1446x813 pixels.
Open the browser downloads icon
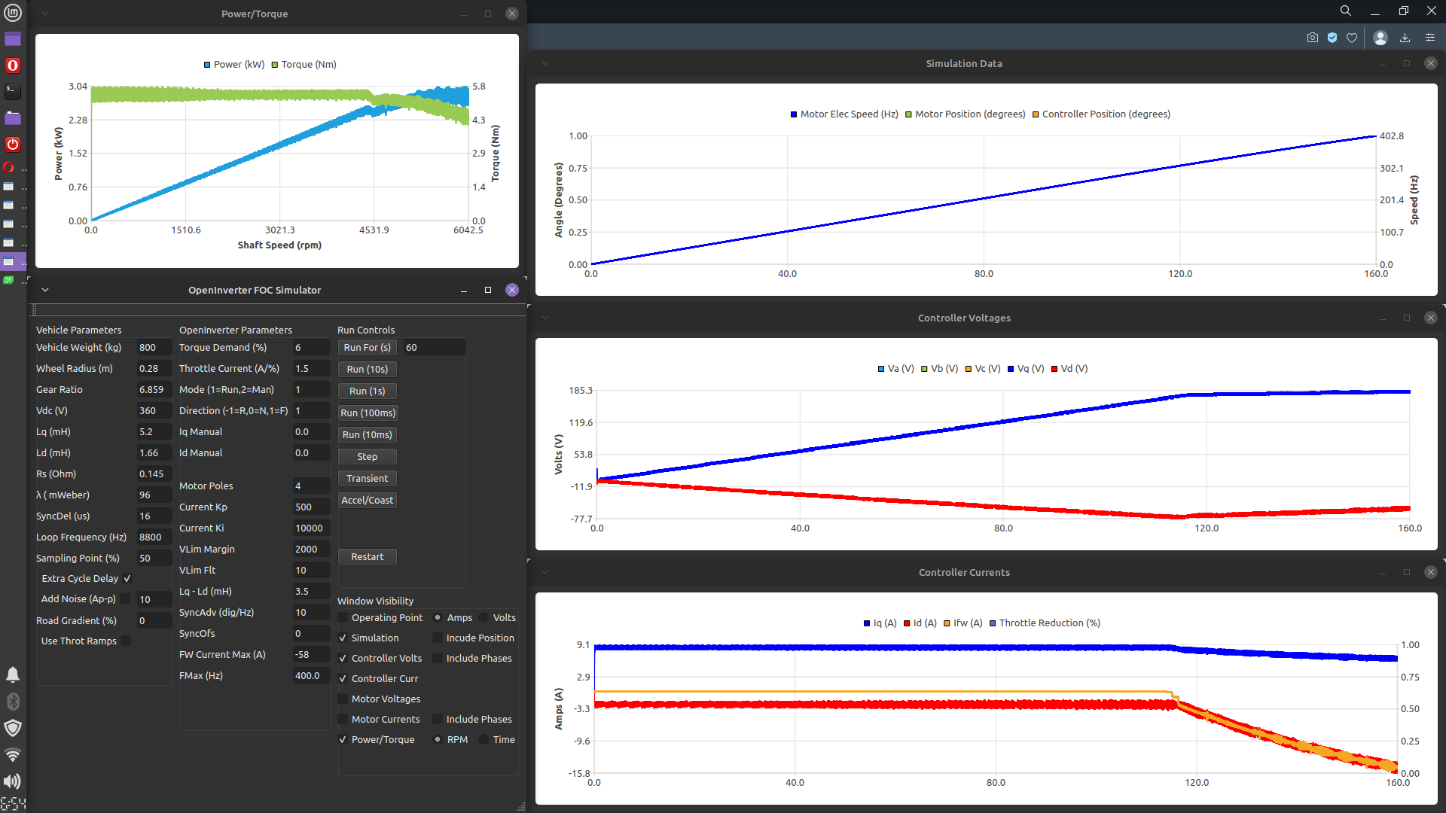(x=1405, y=38)
